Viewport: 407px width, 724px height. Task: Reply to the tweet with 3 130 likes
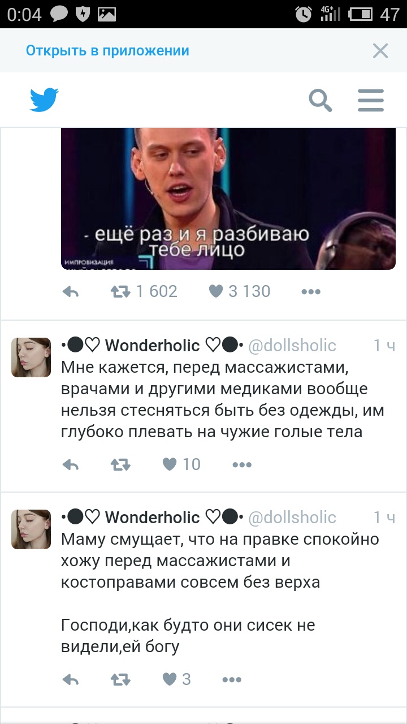(70, 292)
